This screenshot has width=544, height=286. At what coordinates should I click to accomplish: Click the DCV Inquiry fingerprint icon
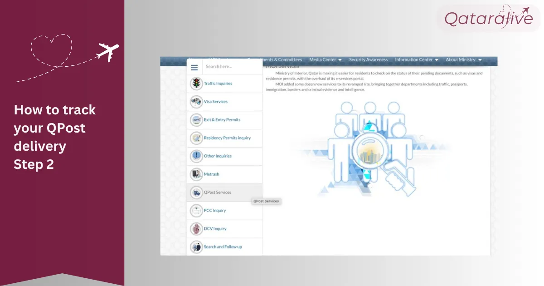pyautogui.click(x=196, y=229)
